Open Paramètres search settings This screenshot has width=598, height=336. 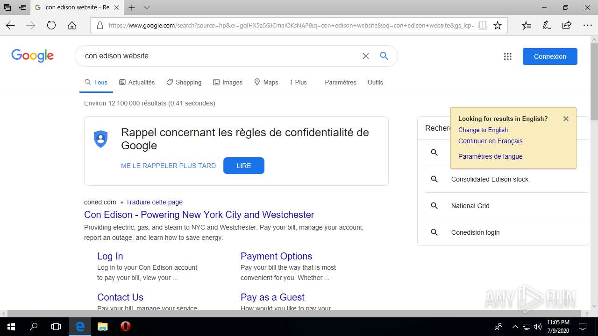(x=341, y=82)
